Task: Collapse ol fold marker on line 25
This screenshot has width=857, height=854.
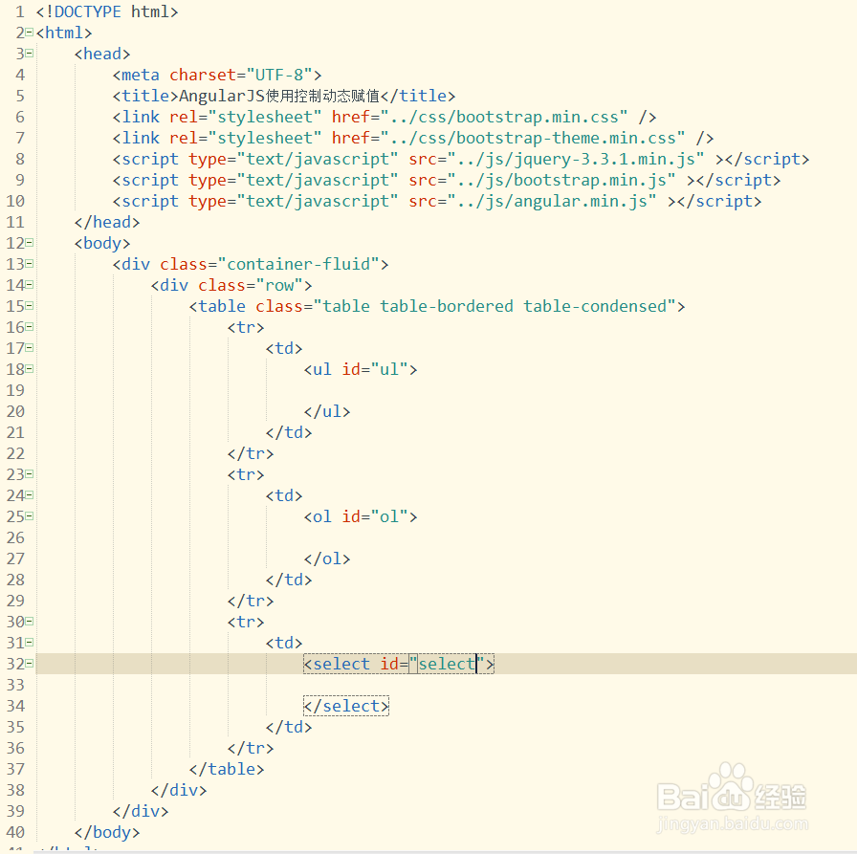Action: coord(30,516)
